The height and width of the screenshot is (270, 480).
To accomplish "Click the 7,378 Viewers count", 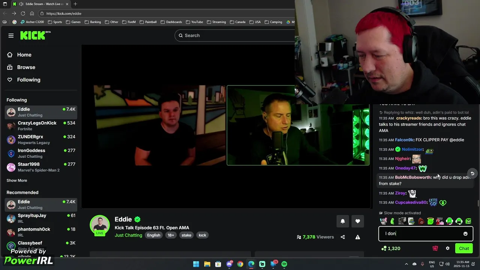I will tap(315, 237).
